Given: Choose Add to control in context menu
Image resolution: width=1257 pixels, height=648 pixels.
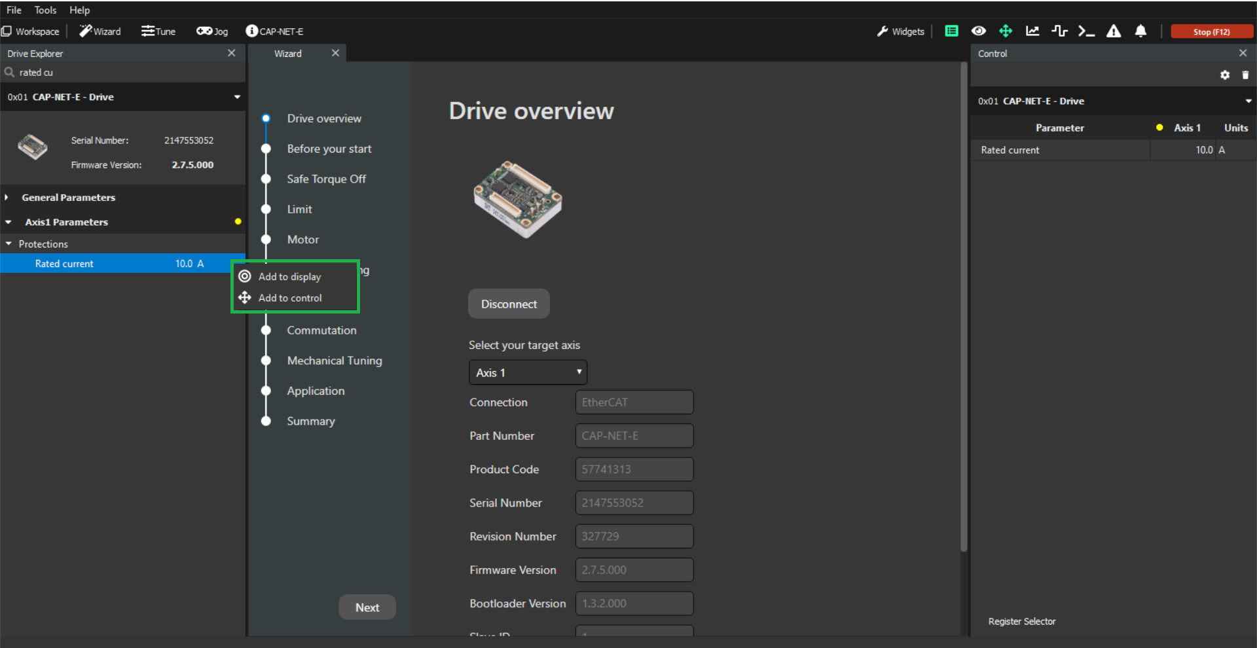Looking at the screenshot, I should point(290,298).
